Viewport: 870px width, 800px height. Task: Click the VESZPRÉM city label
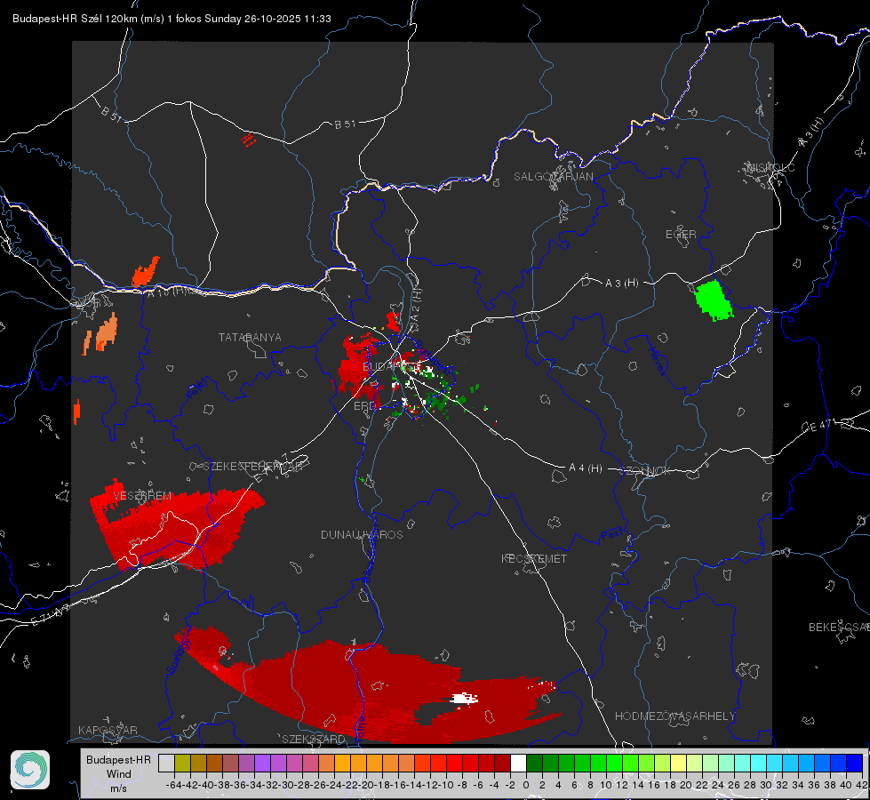click(x=142, y=496)
